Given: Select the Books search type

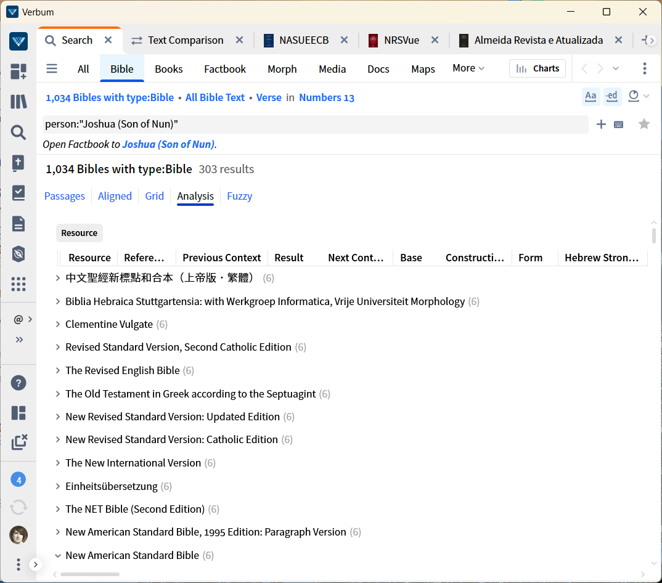Looking at the screenshot, I should pos(168,69).
